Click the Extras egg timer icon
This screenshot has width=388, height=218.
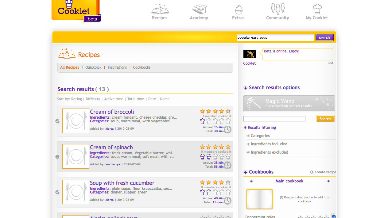coord(238,10)
